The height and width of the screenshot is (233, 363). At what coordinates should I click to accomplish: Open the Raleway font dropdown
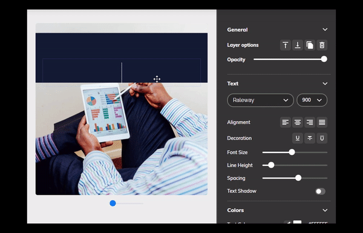tap(260, 100)
